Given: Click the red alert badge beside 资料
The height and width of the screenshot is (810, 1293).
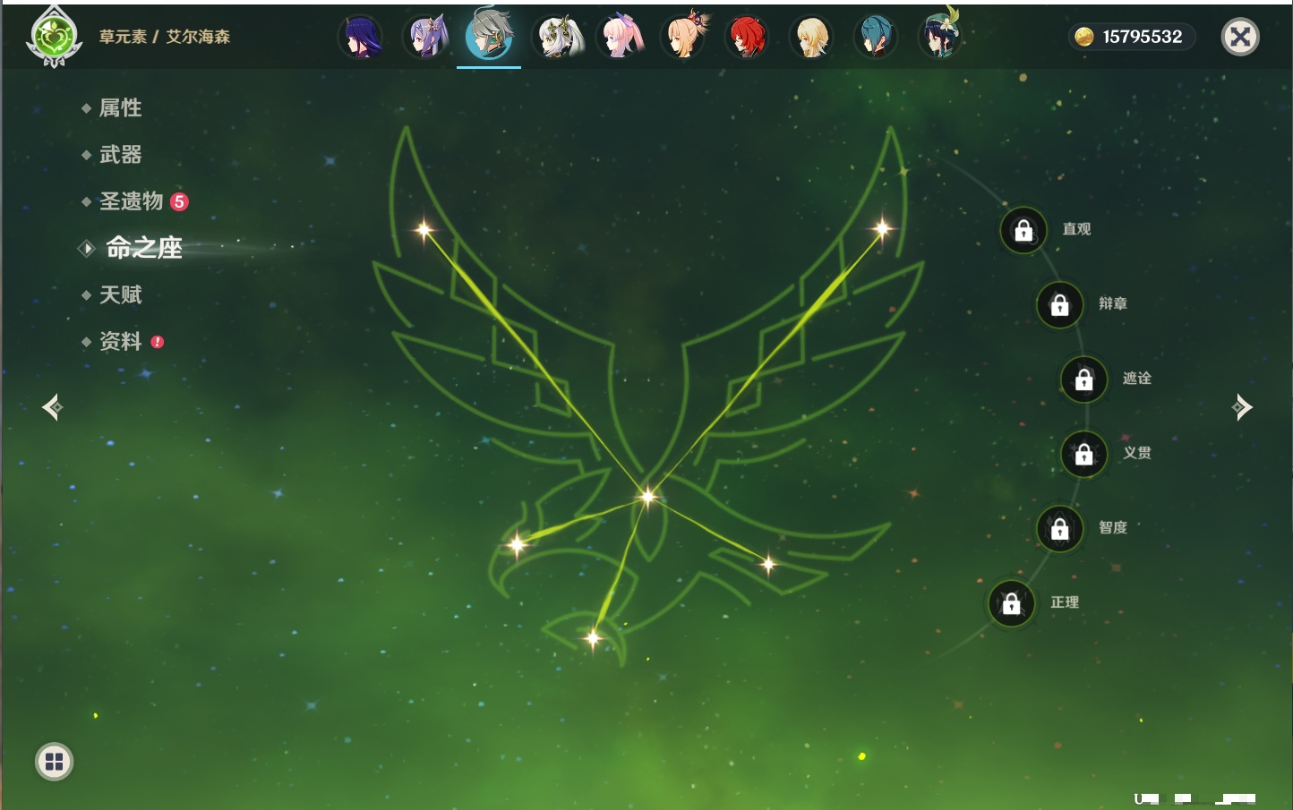Looking at the screenshot, I should (x=158, y=342).
